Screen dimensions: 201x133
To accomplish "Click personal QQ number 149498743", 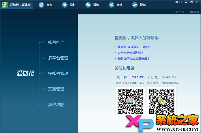I will [x=169, y=77].
